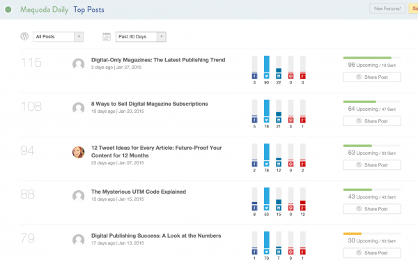This screenshot has width=418, height=262.
Task: Click Google+ icon in Mysterious UTM Code row
Action: (x=303, y=208)
